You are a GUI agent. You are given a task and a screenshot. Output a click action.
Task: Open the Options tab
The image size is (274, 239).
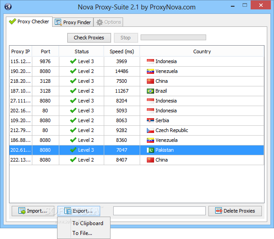coord(108,22)
